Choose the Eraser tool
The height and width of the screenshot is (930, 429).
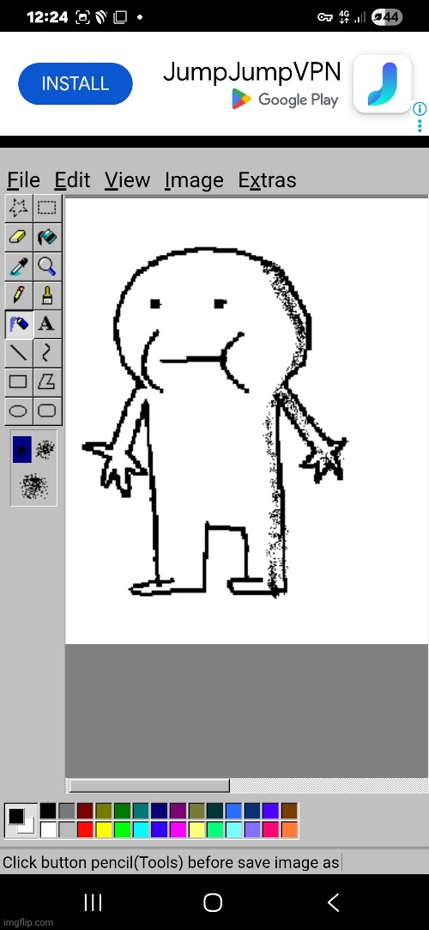19,237
